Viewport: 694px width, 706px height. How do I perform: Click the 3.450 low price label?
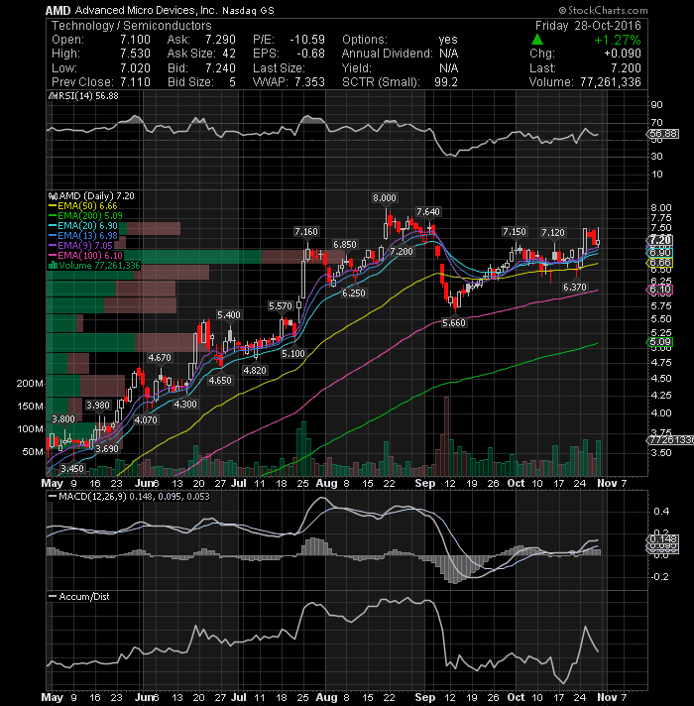[x=72, y=469]
